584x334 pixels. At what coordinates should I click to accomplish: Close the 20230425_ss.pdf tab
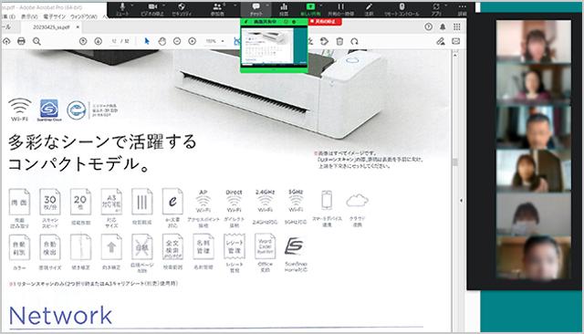(78, 27)
